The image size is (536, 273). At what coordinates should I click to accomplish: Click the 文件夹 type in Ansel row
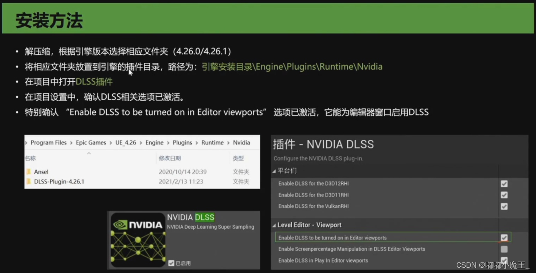[241, 172]
